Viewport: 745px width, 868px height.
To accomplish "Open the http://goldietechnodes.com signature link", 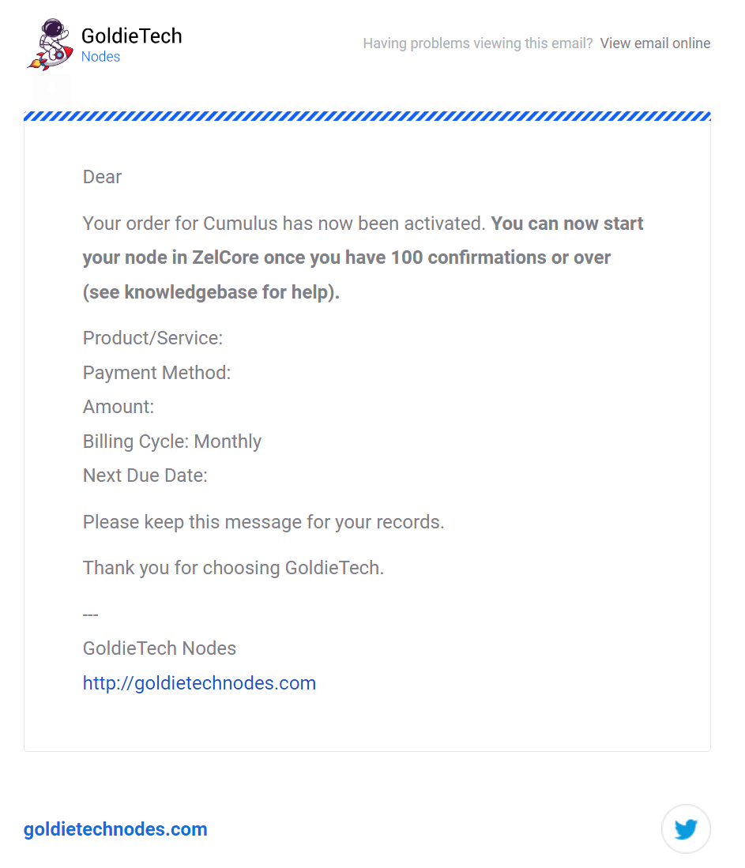I will [199, 682].
